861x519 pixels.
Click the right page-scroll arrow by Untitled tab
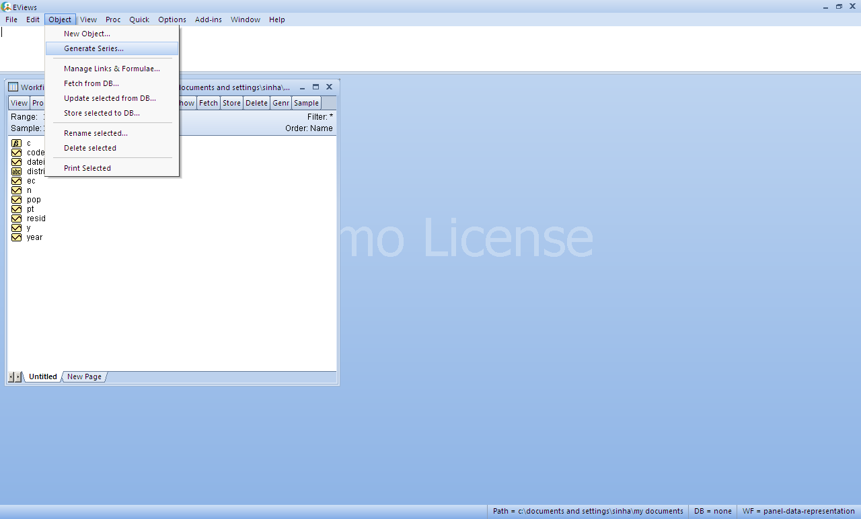coord(17,376)
